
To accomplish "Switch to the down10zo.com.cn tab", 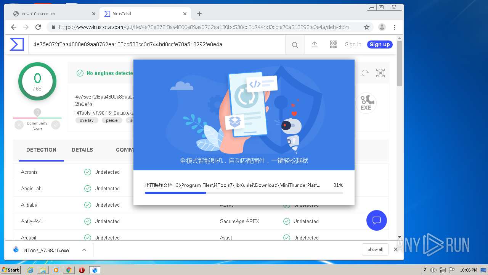I will click(53, 14).
